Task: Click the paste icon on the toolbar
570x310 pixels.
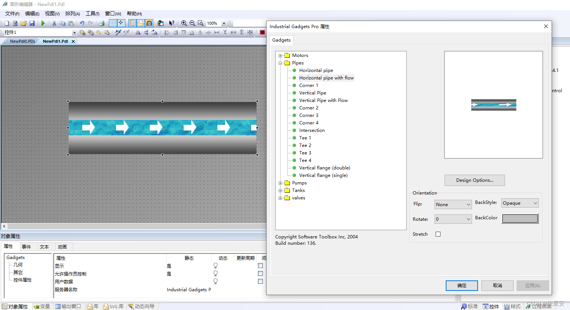Action: (x=71, y=23)
